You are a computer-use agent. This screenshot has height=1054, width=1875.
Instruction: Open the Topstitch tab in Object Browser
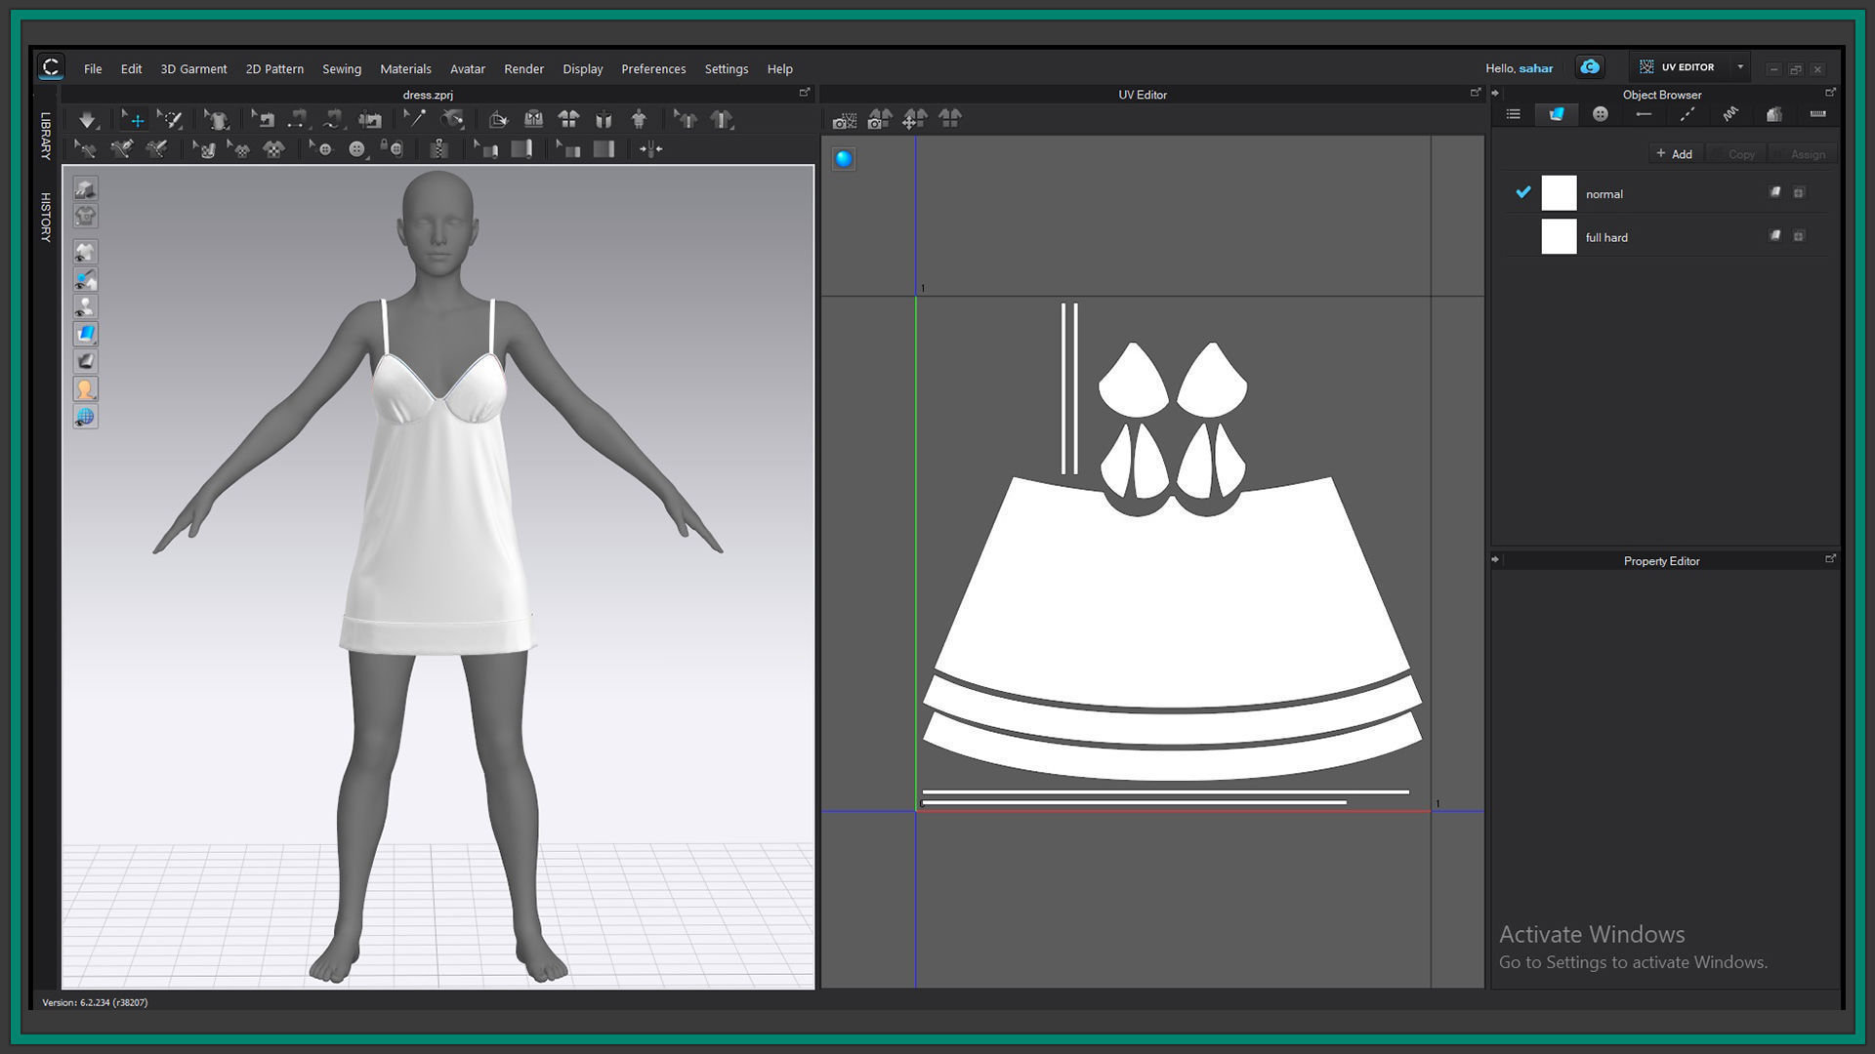point(1687,115)
